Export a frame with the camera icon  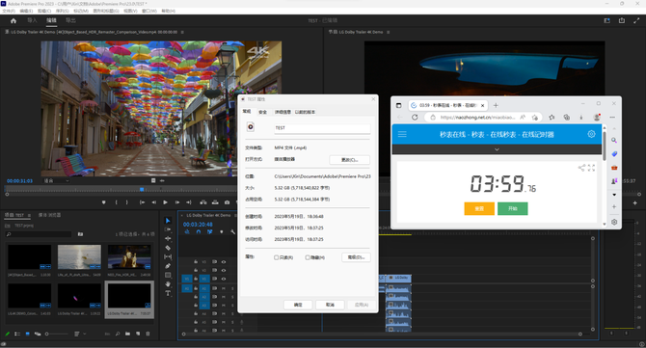coord(227,202)
